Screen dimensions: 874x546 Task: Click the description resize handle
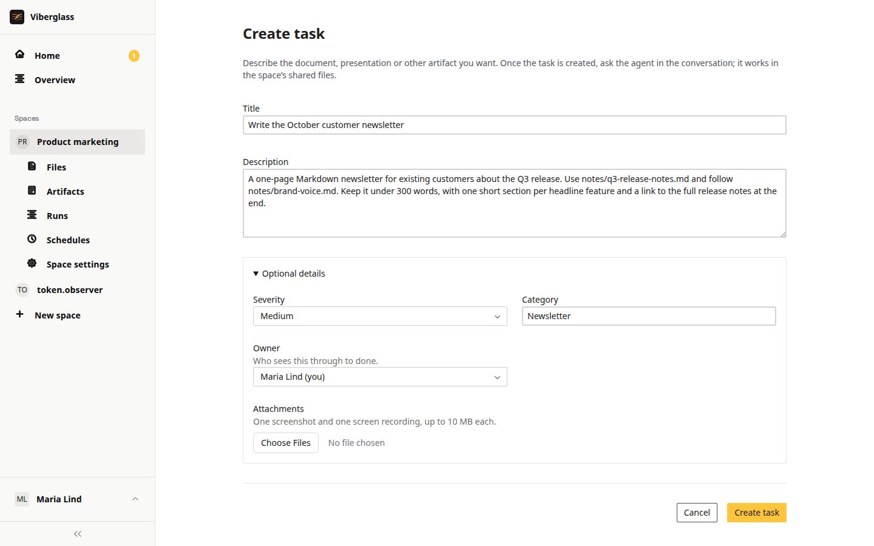coord(783,234)
